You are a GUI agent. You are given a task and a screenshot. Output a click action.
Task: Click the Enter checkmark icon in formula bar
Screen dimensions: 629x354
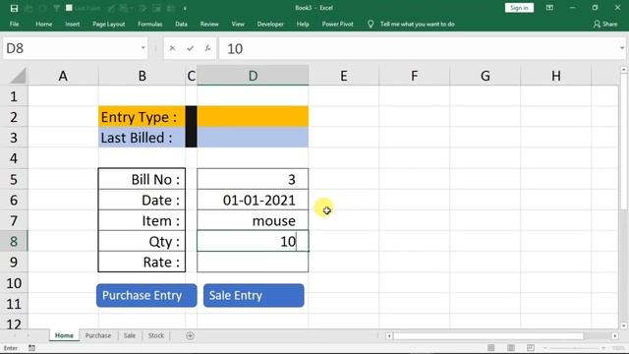(190, 48)
